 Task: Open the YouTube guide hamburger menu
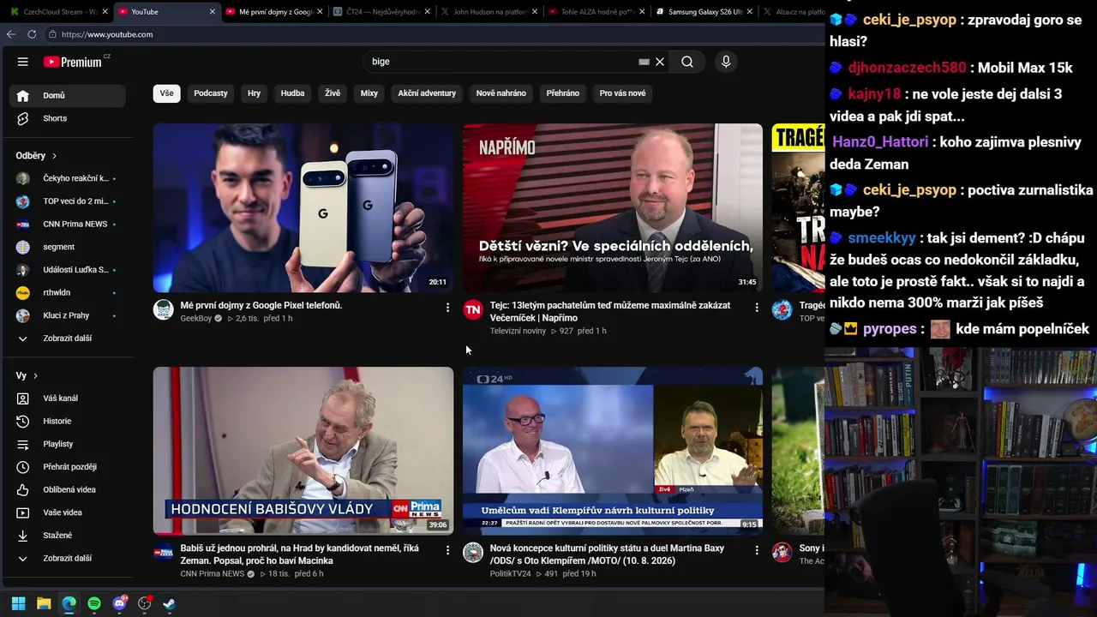click(23, 62)
